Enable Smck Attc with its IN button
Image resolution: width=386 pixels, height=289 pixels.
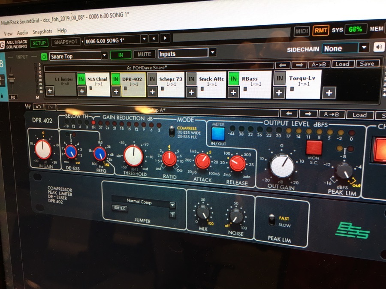click(191, 79)
